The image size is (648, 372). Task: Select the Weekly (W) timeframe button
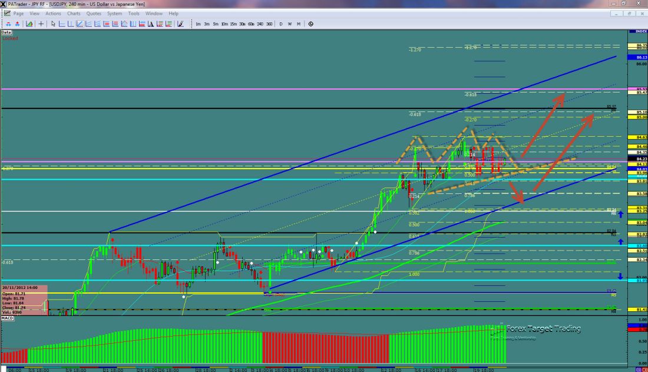tap(290, 24)
